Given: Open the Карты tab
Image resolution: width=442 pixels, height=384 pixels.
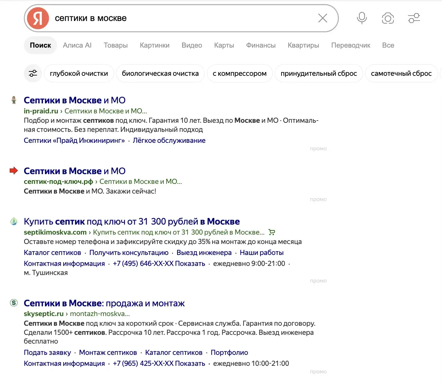Looking at the screenshot, I should [224, 45].
